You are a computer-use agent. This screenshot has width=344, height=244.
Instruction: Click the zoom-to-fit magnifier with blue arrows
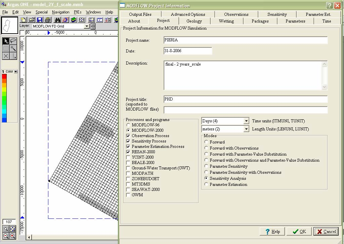pos(13,229)
